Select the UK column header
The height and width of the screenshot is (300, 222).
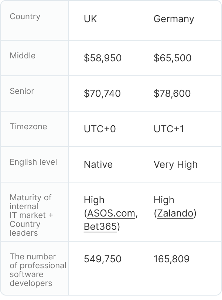pos(90,19)
